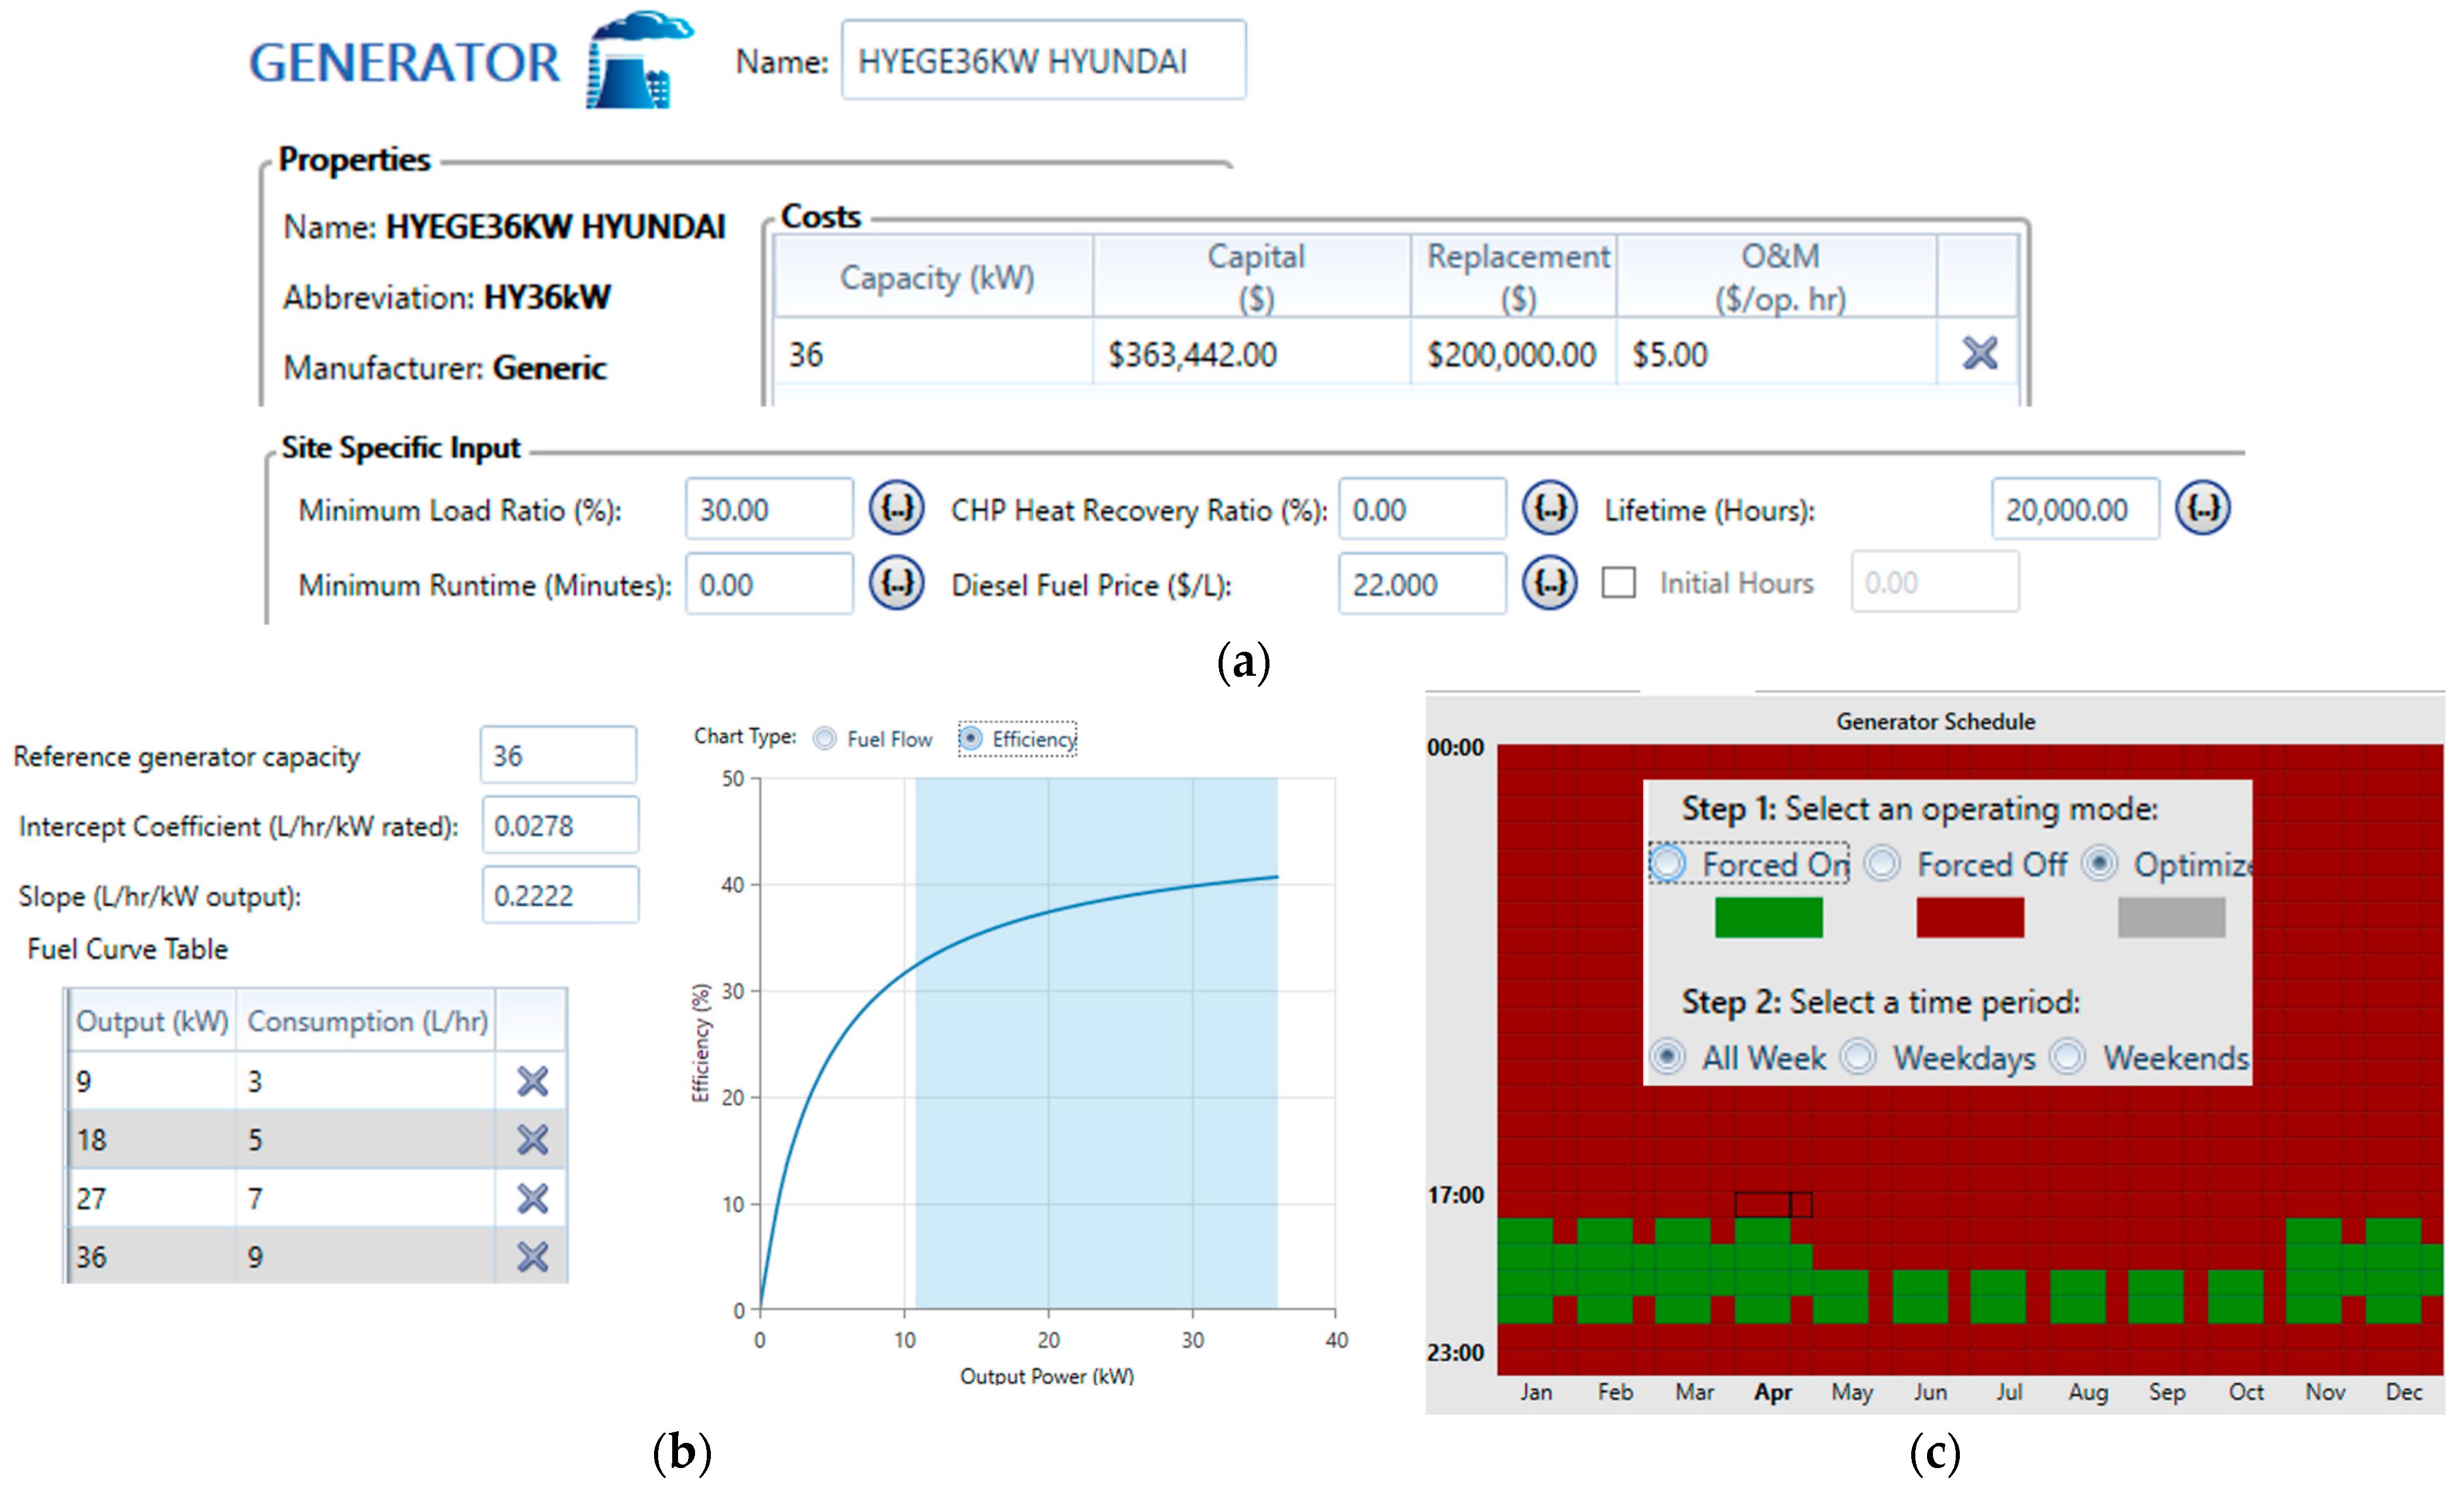Select the Weekdays time period
This screenshot has width=2464, height=1495.
coord(1858,1057)
